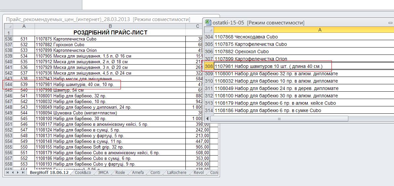Screen dimensions: 394x186
Task: Select cell '1107875 Картоплечистка Cubo'
Action: pyautogui.click(x=110, y=39)
